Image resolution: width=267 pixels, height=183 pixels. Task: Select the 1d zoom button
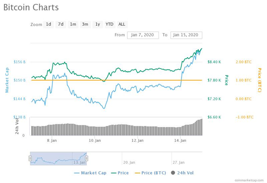(x=48, y=24)
